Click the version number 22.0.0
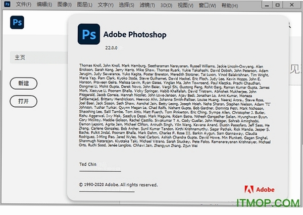Viewport: 303px width, 215px height. [111, 48]
